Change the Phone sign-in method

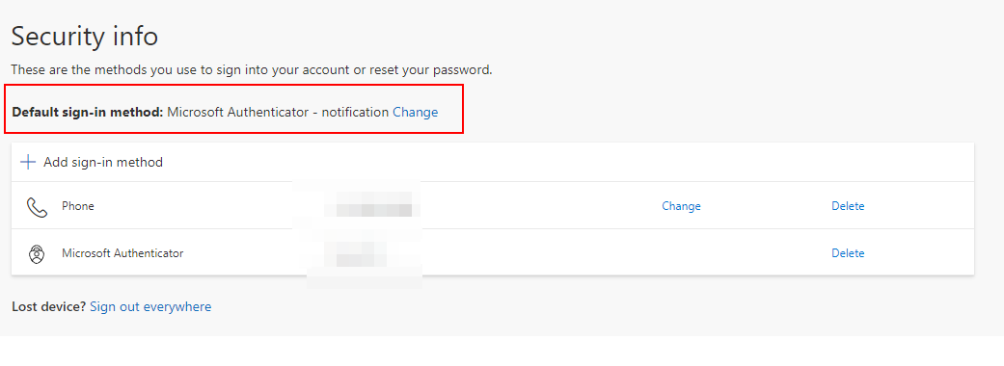(x=681, y=206)
